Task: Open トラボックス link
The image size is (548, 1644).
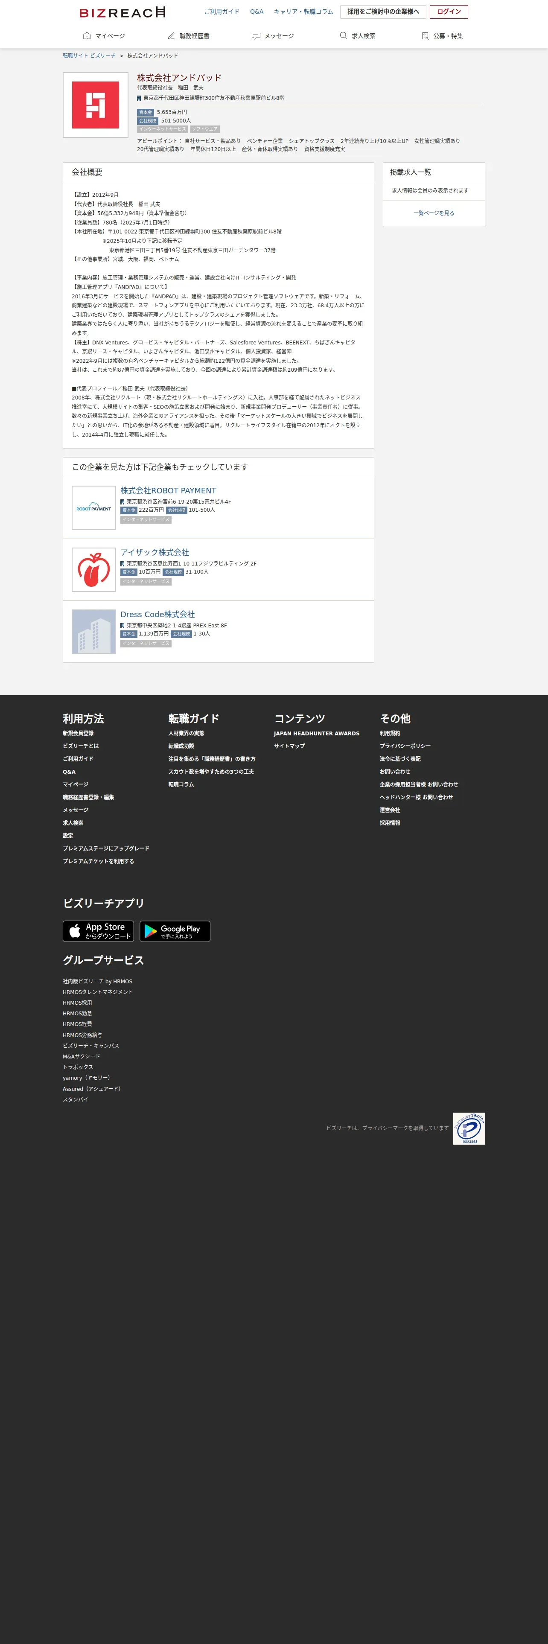Action: tap(78, 1067)
